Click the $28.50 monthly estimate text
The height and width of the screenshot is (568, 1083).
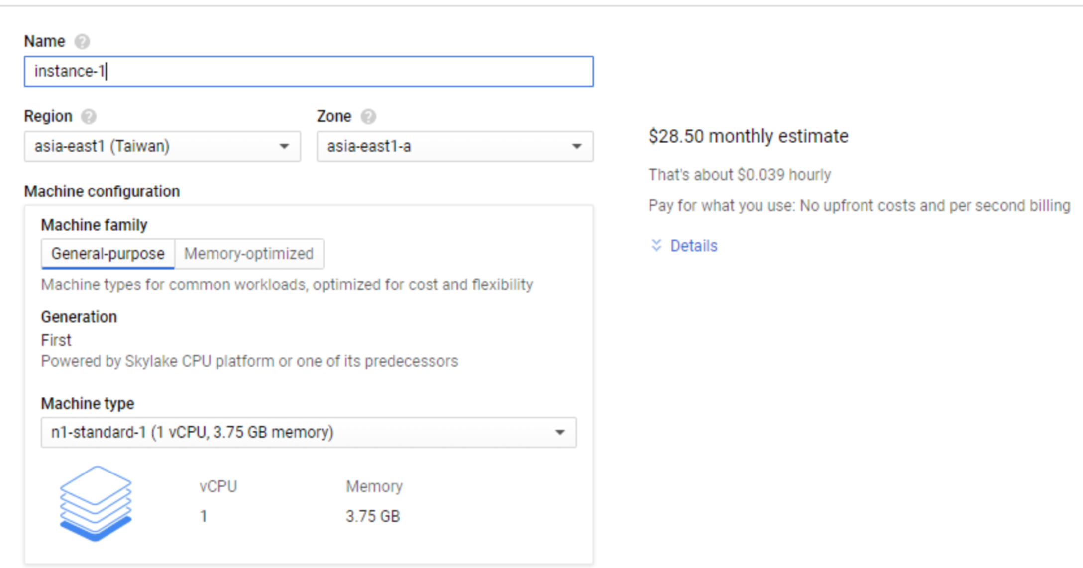click(x=748, y=136)
